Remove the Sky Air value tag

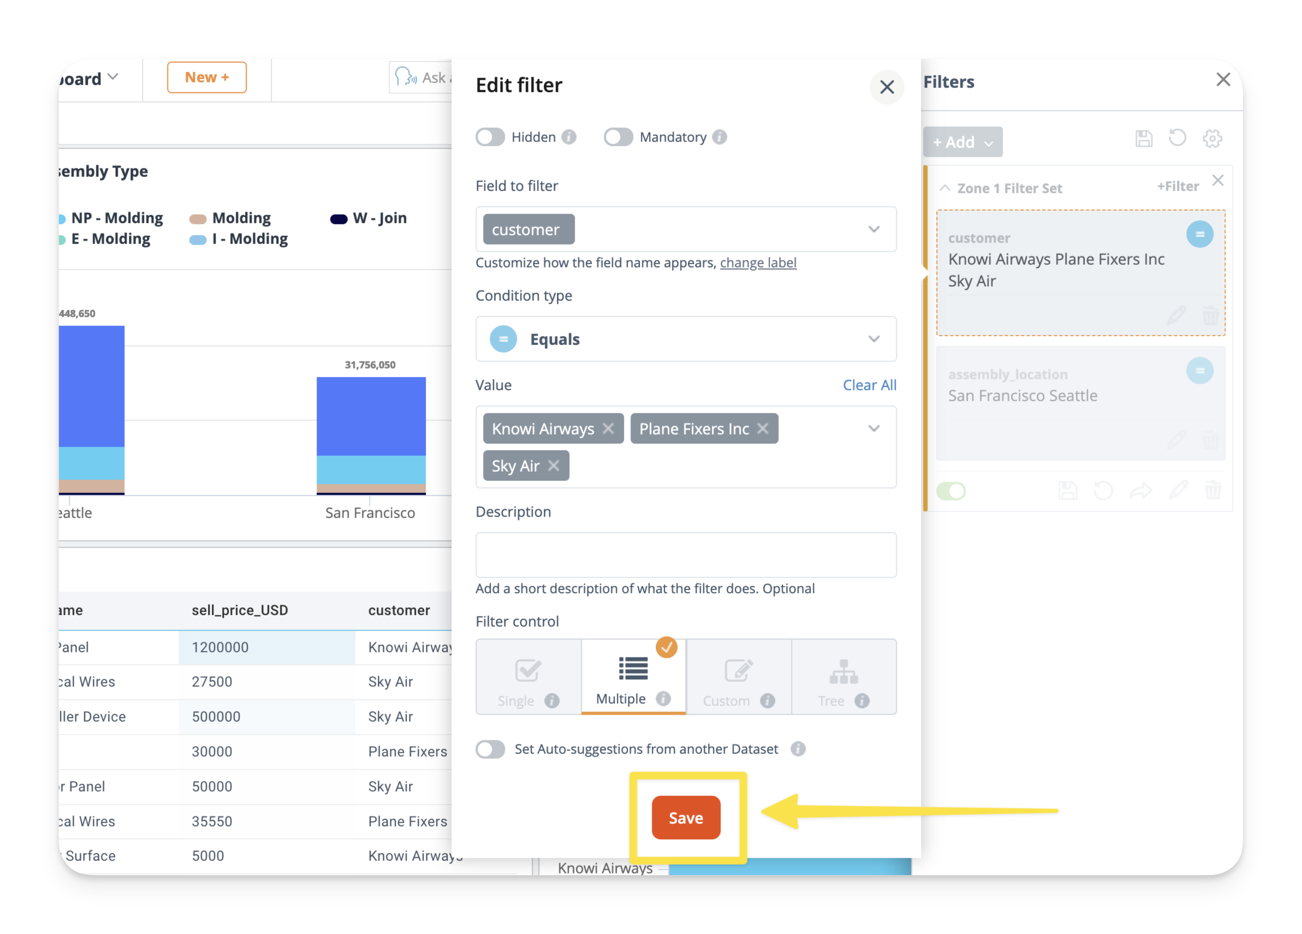pyautogui.click(x=554, y=466)
